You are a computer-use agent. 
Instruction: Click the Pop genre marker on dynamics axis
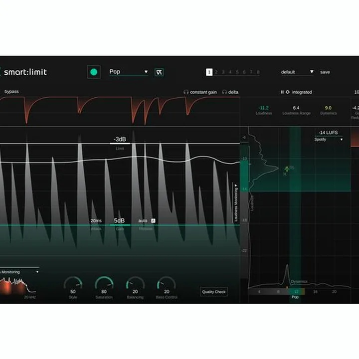pyautogui.click(x=295, y=297)
